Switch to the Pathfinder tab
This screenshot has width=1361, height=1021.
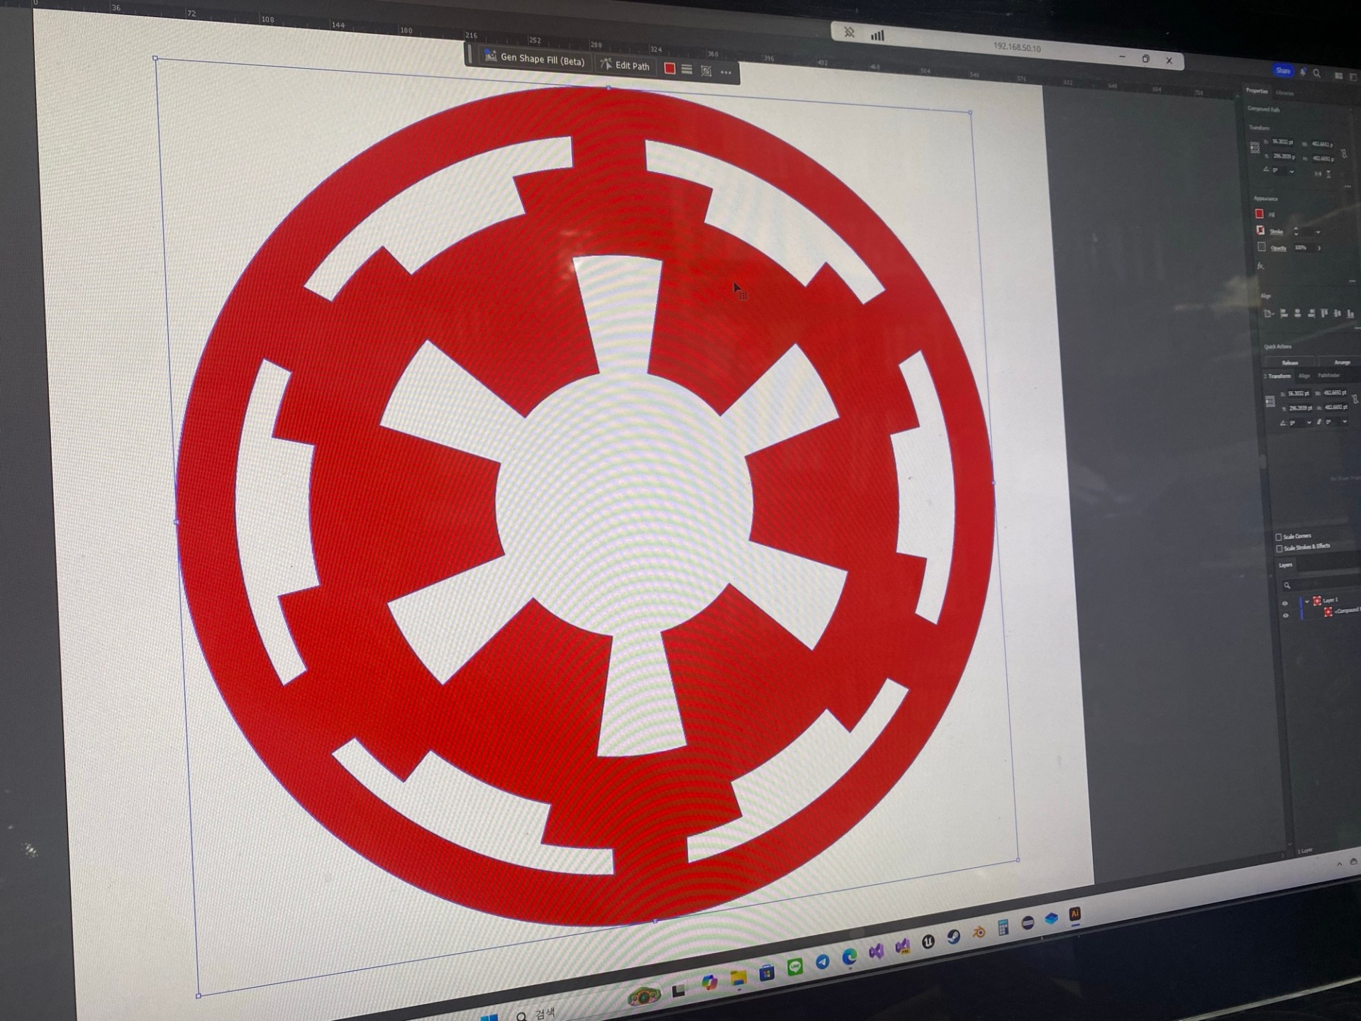[1328, 376]
